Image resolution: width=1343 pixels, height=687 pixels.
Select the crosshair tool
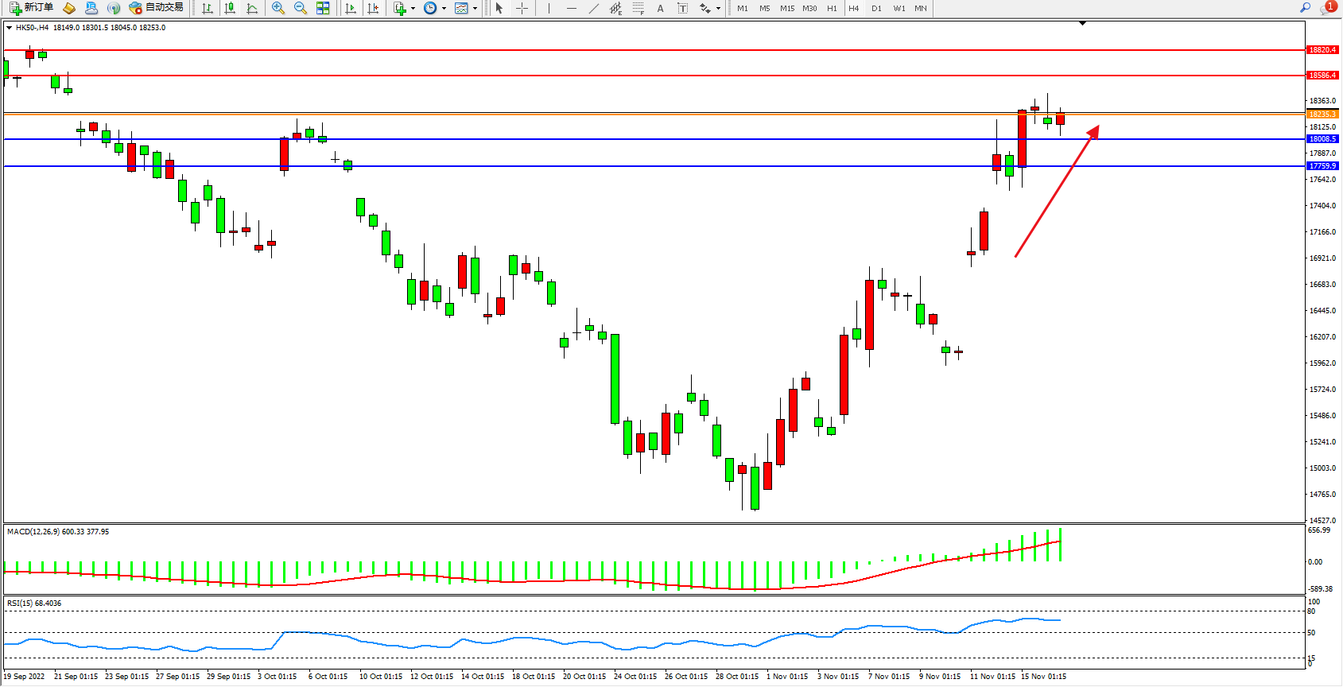click(522, 8)
